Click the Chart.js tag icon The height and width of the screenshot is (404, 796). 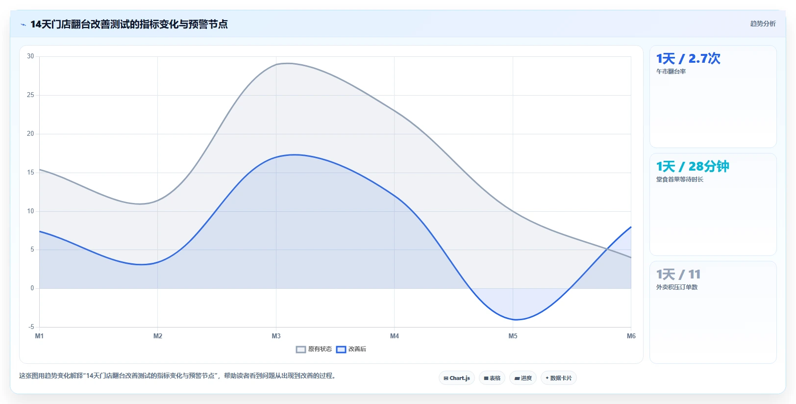(x=446, y=379)
